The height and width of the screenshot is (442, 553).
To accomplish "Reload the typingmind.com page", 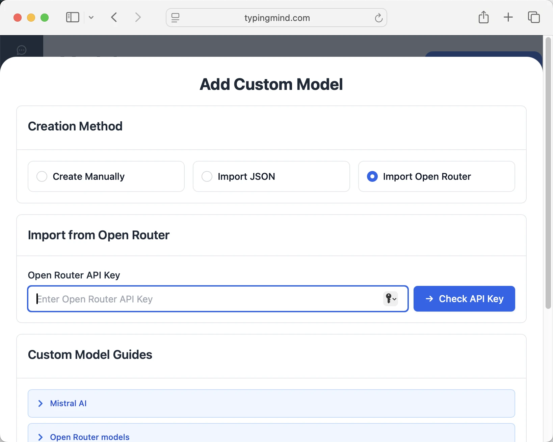I will click(378, 18).
